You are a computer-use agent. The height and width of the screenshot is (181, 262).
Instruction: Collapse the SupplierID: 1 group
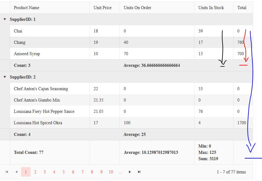click(x=5, y=19)
